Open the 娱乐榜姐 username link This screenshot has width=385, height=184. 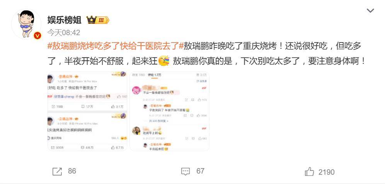coord(64,20)
